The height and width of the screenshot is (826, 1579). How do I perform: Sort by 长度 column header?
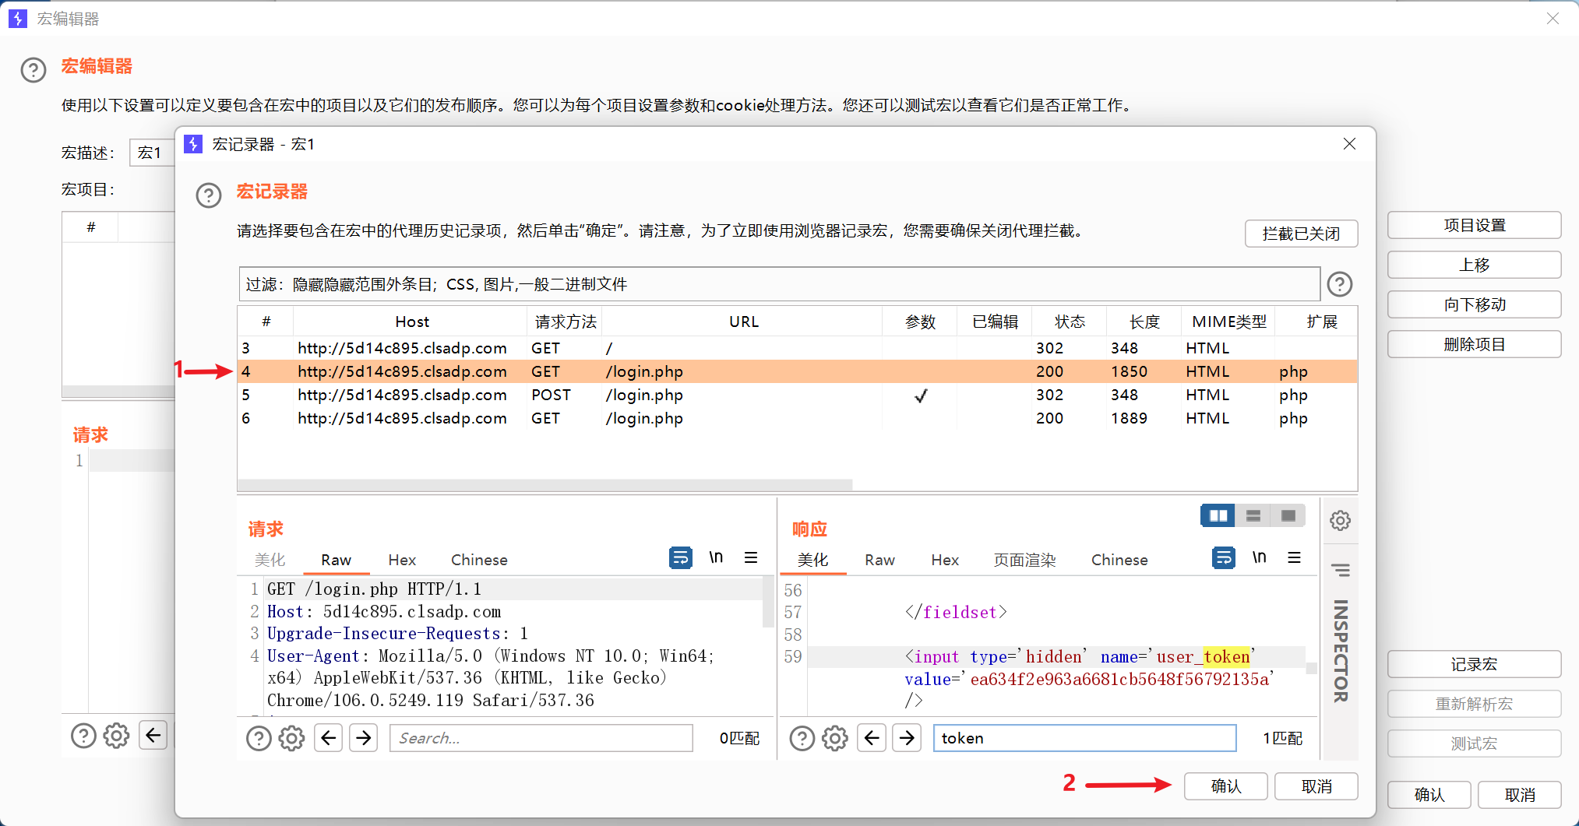(x=1144, y=322)
